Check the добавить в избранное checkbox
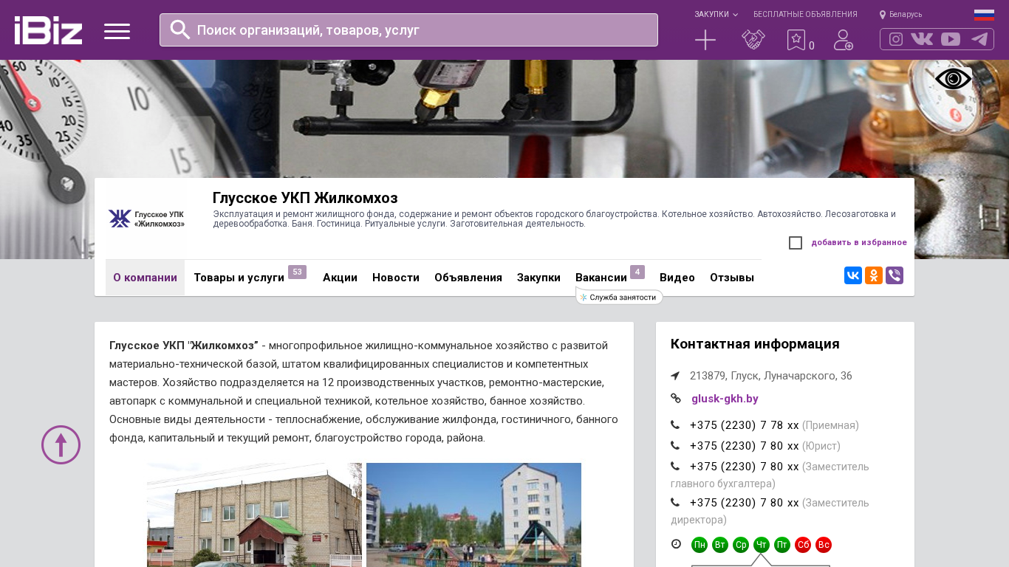 pos(796,243)
